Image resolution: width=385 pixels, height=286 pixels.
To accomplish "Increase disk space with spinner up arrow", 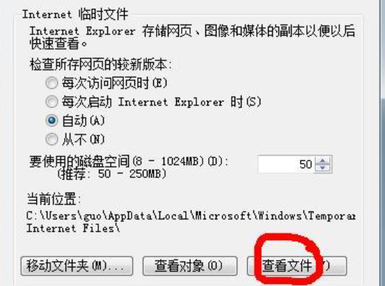I will coord(322,161).
